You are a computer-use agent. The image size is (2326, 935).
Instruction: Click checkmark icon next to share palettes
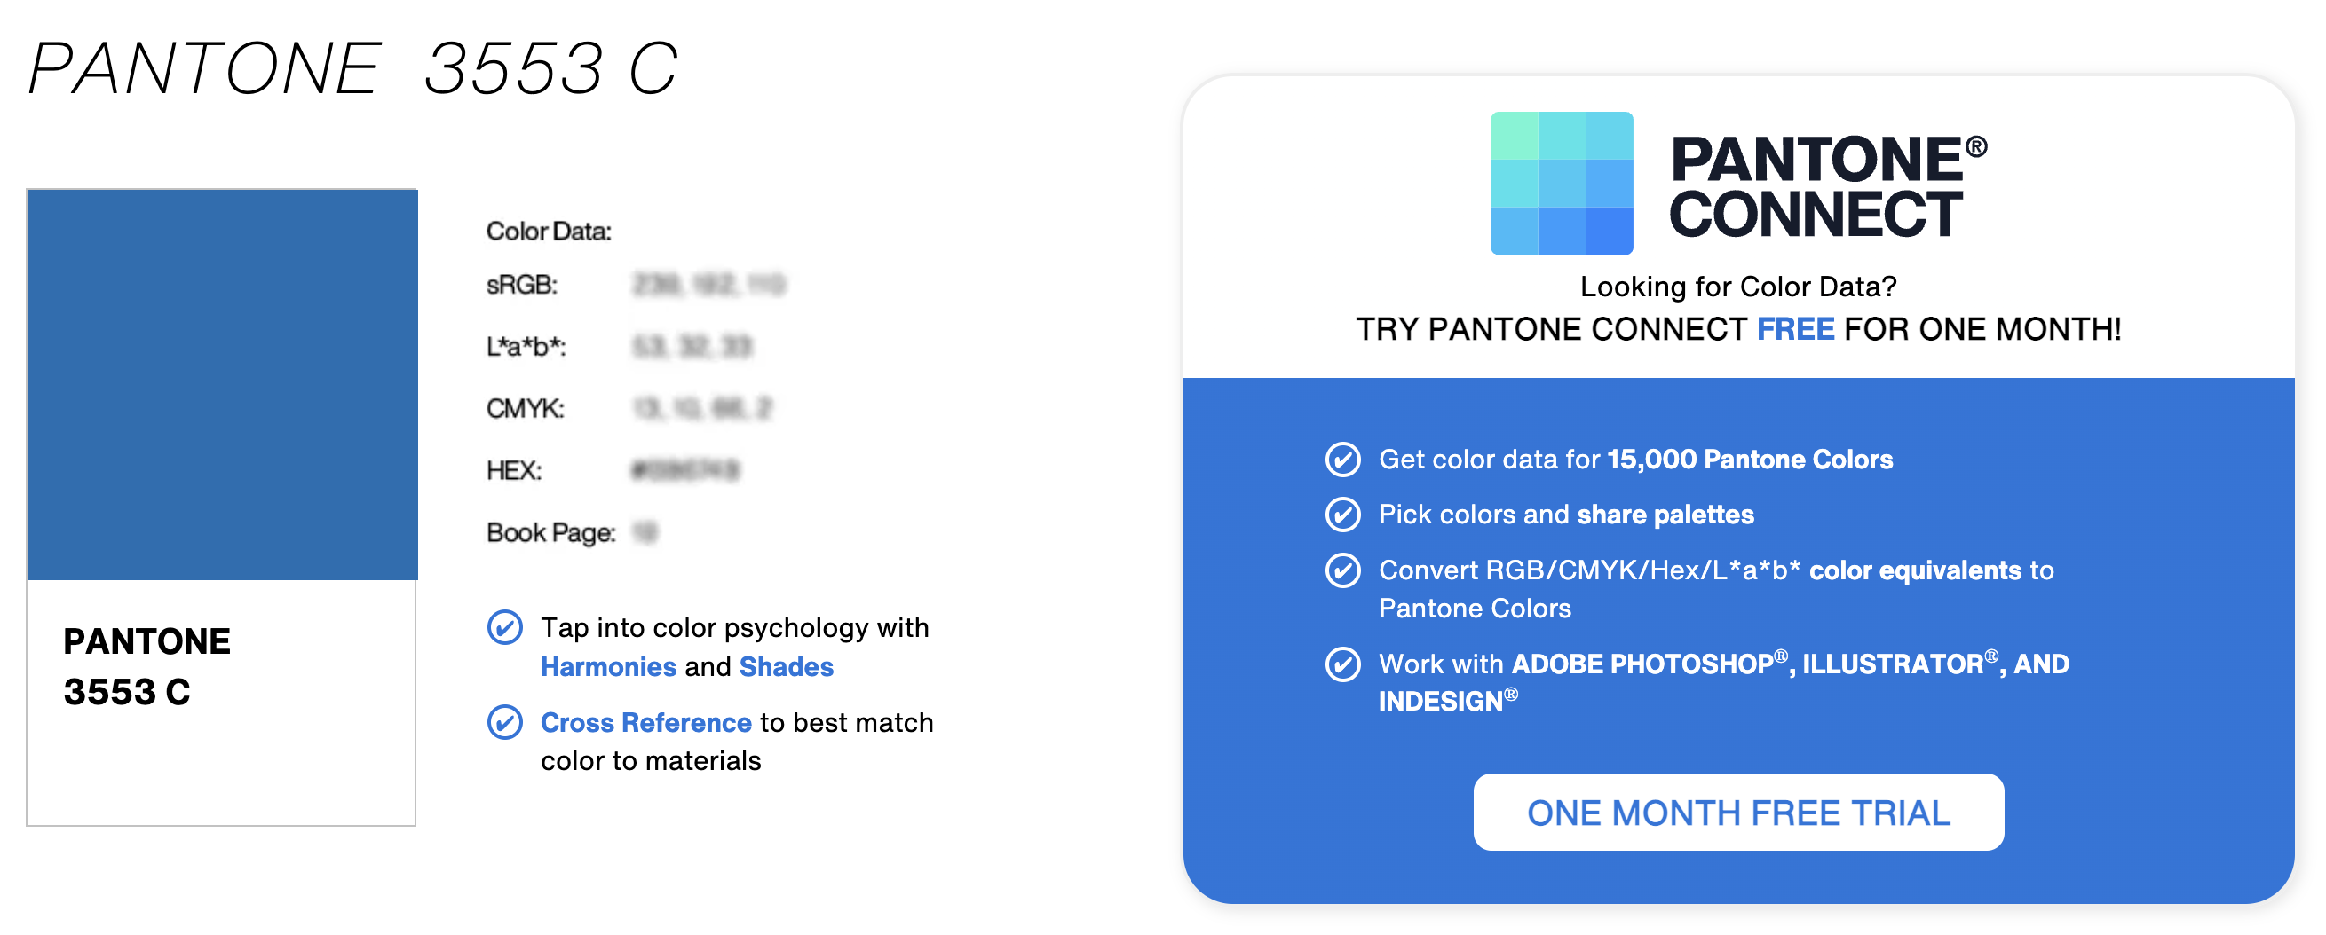(1342, 515)
